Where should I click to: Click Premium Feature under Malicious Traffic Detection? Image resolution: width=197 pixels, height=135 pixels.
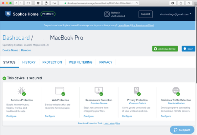176,103
